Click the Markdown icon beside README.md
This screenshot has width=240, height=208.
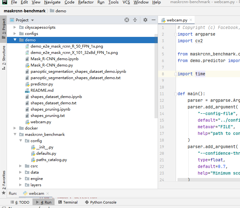(27, 90)
